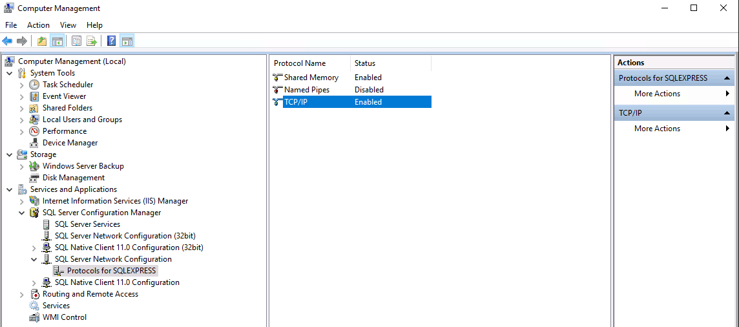Screen dimensions: 739x327
Task: Expand Routing and Remote Access node
Action: point(22,294)
